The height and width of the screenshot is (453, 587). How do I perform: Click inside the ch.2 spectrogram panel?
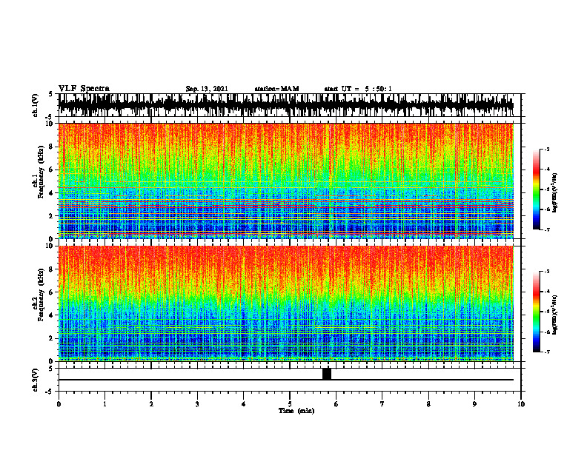tap(286, 303)
